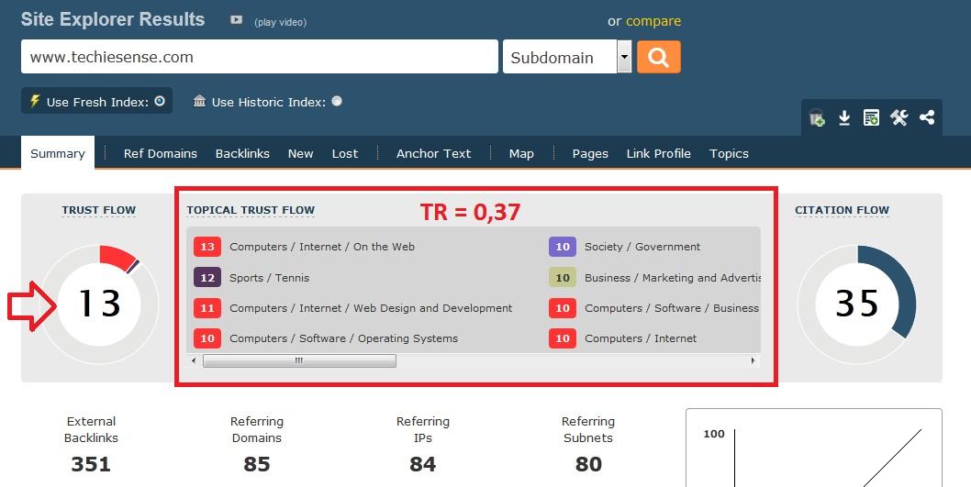Image resolution: width=971 pixels, height=487 pixels.
Task: Click the play video icon
Action: tap(237, 20)
